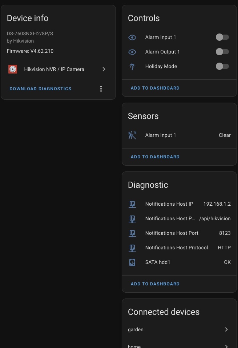Open the home connected device chevron
The image size is (238, 348).
(226, 346)
